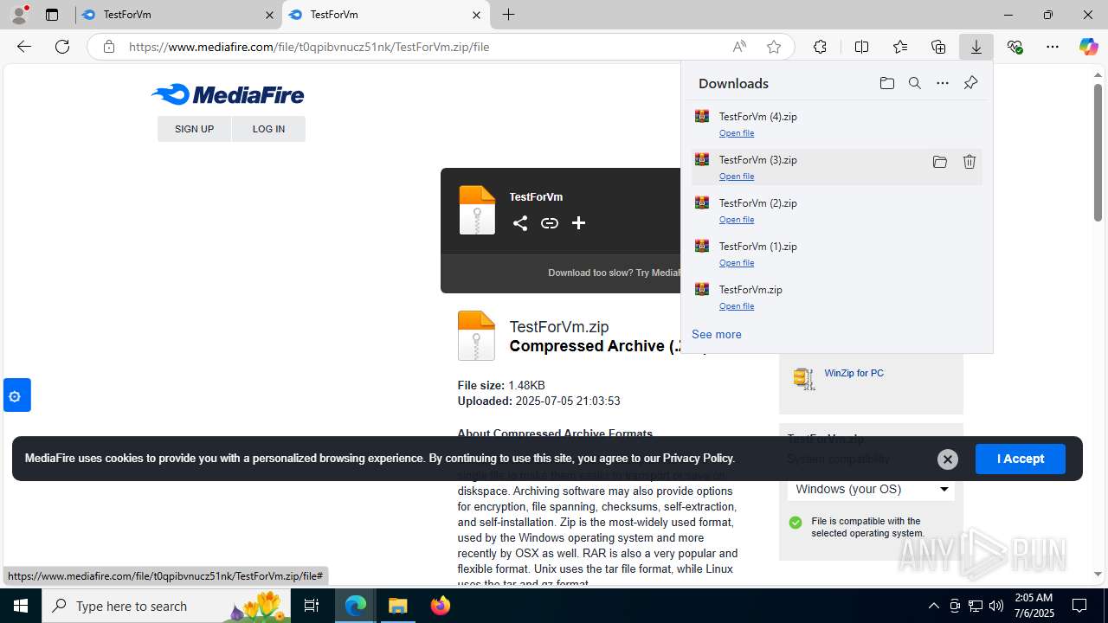1108x623 pixels.
Task: Add TestForVm to my MediaFire account
Action: coord(578,223)
